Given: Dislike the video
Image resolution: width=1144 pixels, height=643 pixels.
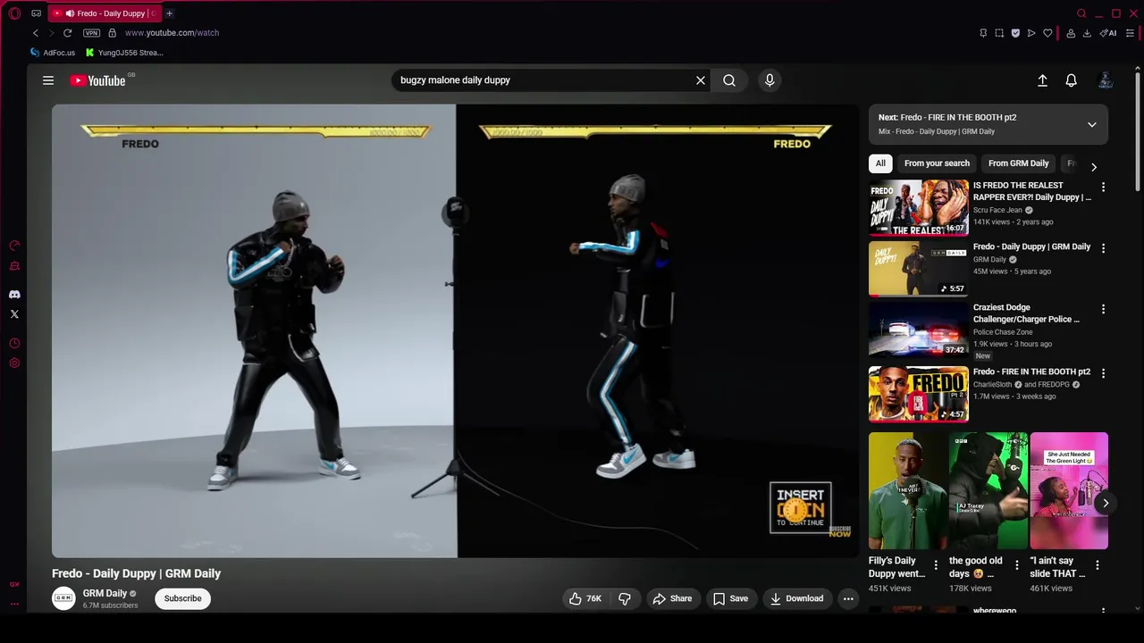Looking at the screenshot, I should [626, 598].
